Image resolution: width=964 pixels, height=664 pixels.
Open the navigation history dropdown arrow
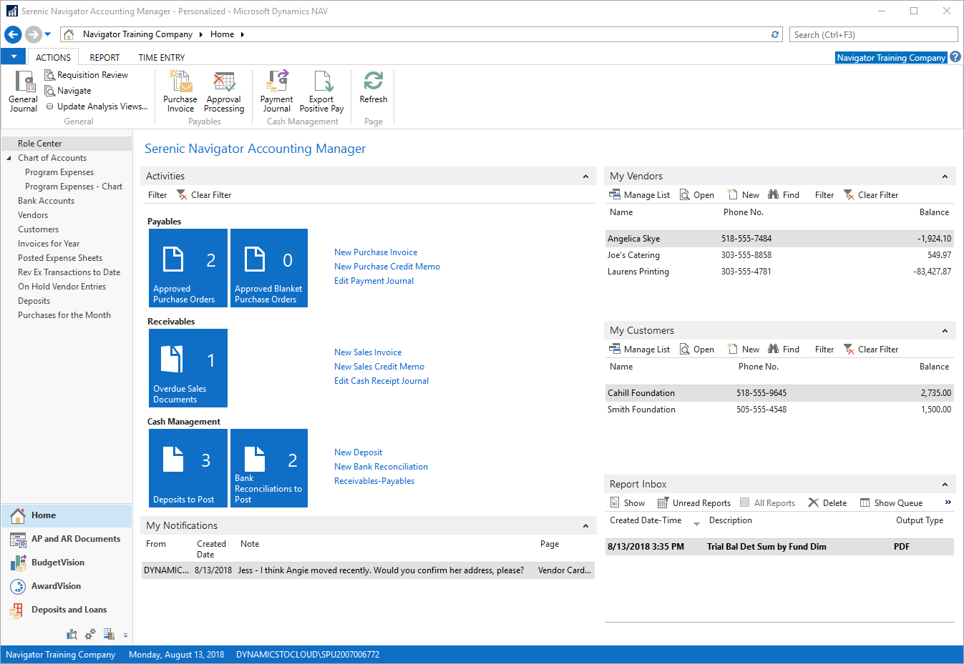[x=48, y=34]
